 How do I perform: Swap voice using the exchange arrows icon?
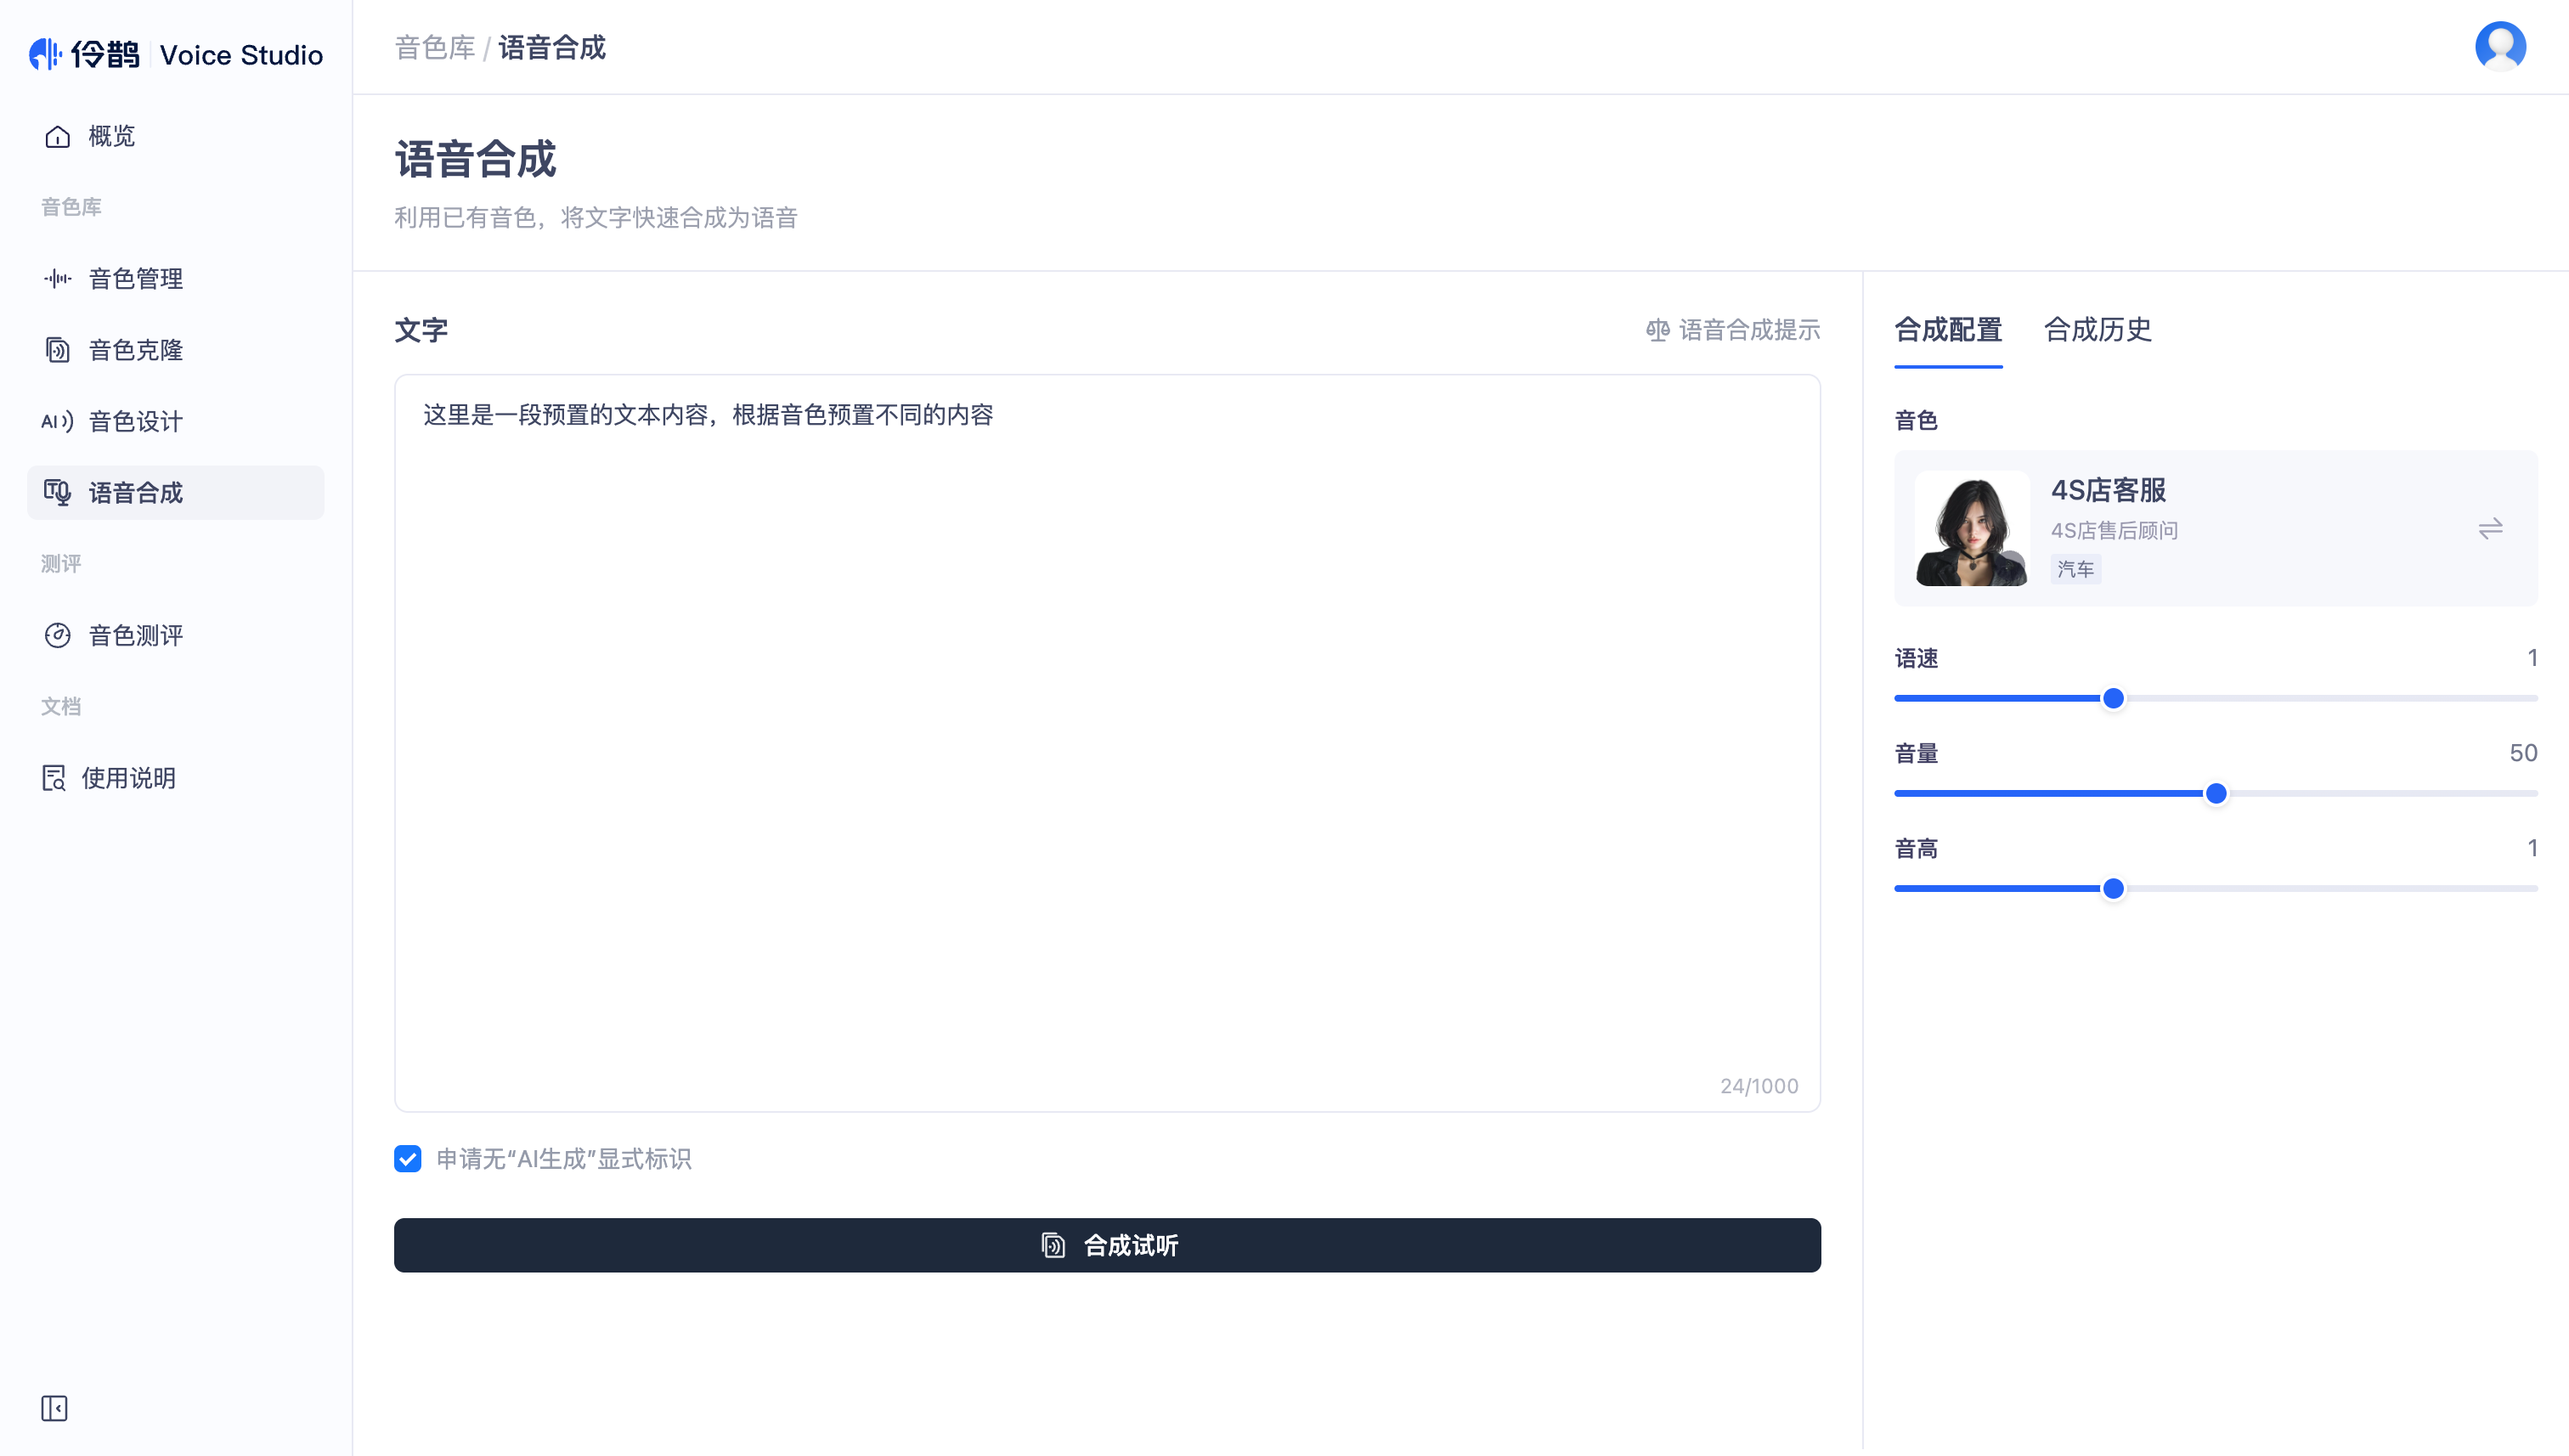2490,528
